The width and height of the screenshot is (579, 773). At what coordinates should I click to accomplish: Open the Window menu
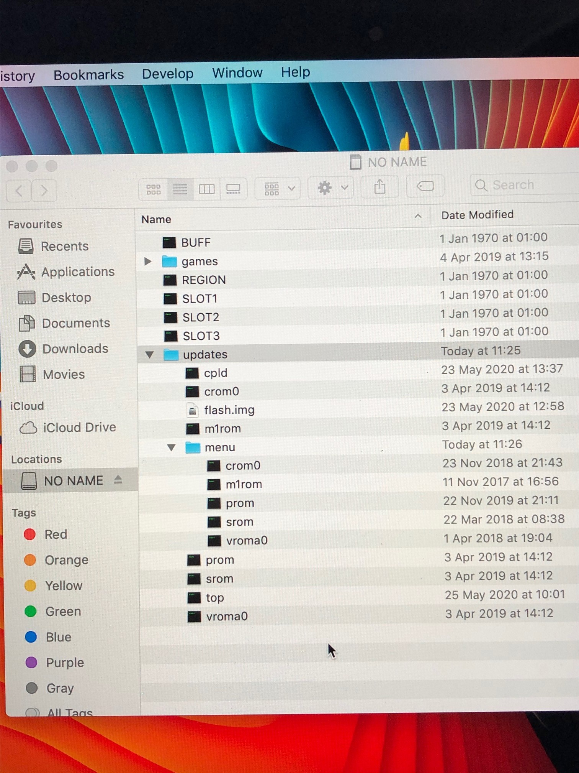(x=237, y=72)
